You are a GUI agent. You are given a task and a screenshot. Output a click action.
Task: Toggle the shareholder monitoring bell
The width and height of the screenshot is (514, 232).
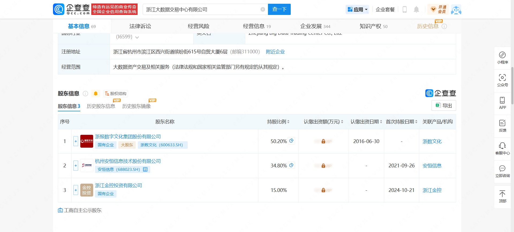coord(96,93)
